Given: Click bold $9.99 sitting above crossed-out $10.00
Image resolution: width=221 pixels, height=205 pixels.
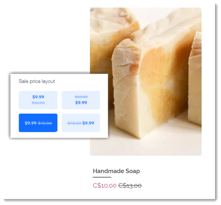Looking at the screenshot, I should [38, 97].
